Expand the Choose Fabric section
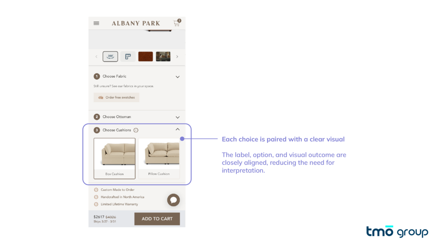This screenshot has width=433, height=244. pos(178,77)
